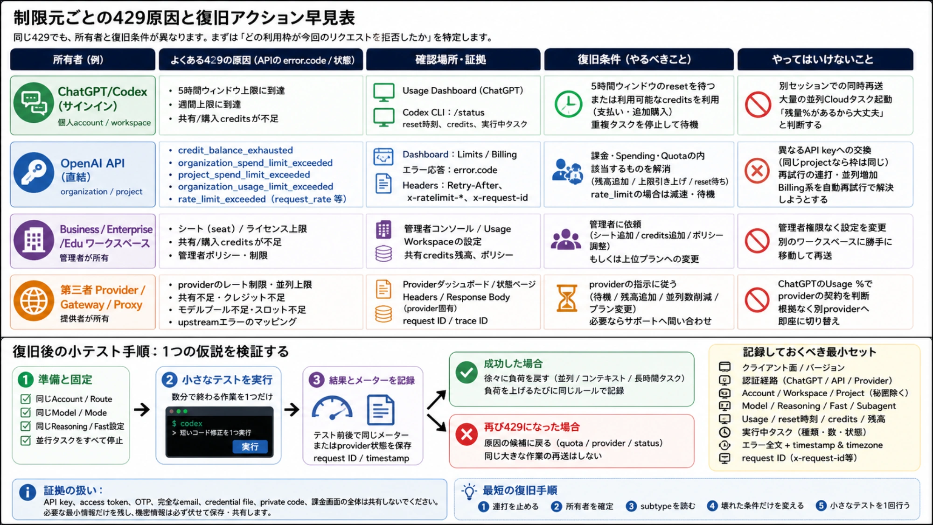
Task: Toggle the 並行タスクをすべて停止 checkbox
Action: [26, 440]
